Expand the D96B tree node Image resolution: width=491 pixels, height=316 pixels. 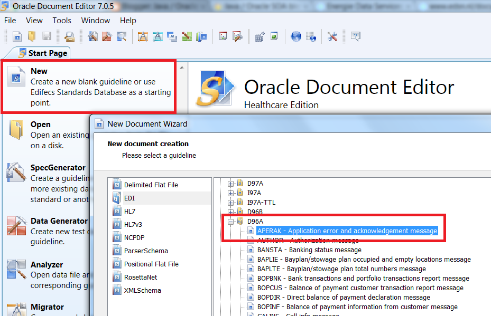click(231, 212)
